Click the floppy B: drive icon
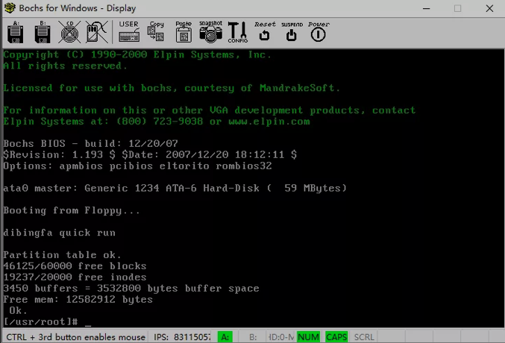The width and height of the screenshot is (505, 343). coord(43,32)
